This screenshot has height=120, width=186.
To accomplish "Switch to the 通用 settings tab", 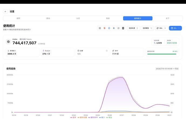I will pyautogui.click(x=18, y=18).
